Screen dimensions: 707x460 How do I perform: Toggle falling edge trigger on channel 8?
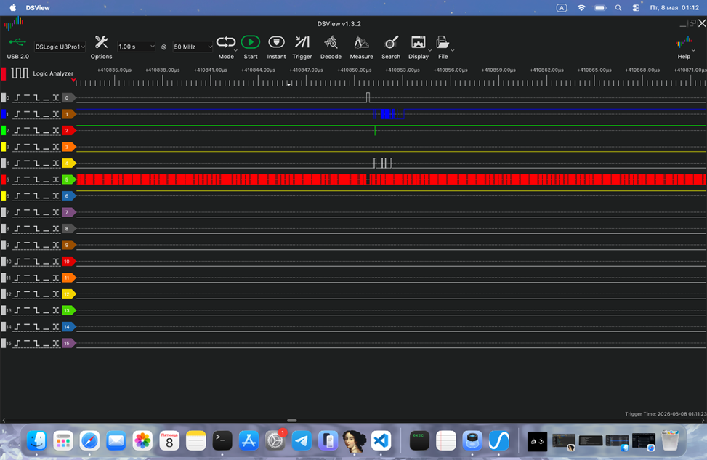(x=36, y=229)
